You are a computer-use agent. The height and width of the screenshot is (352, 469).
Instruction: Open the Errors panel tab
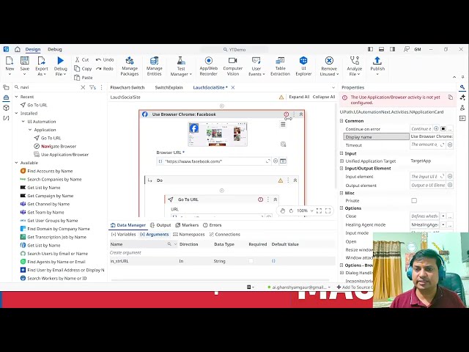pos(213,225)
